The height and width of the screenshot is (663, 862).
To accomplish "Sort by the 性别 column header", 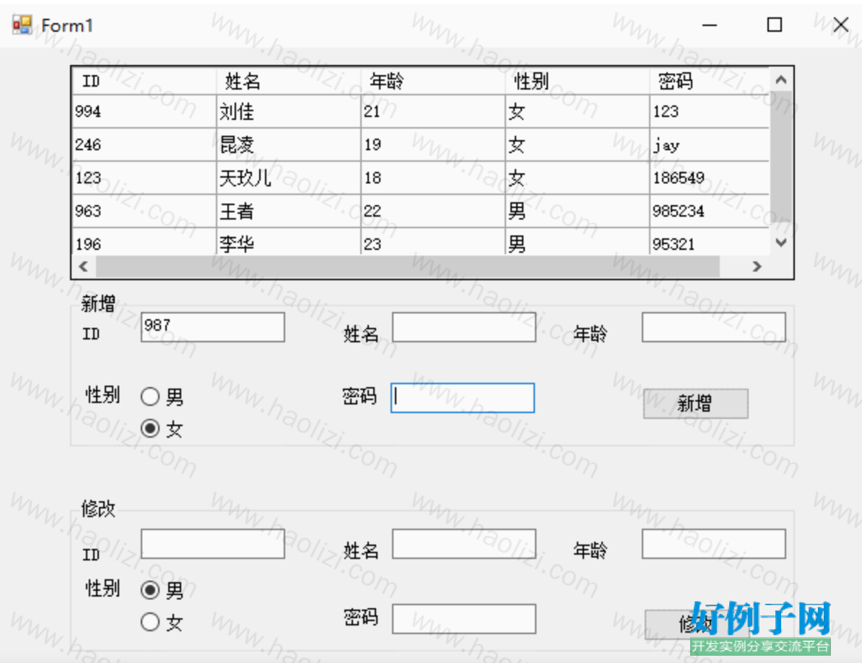I will click(578, 82).
